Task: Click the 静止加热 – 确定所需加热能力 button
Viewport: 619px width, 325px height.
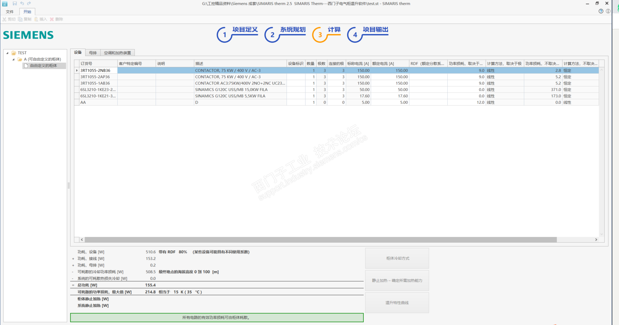Action: pos(397,280)
